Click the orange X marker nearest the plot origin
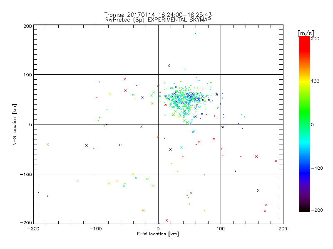This screenshot has height=249, width=333. tap(158, 137)
